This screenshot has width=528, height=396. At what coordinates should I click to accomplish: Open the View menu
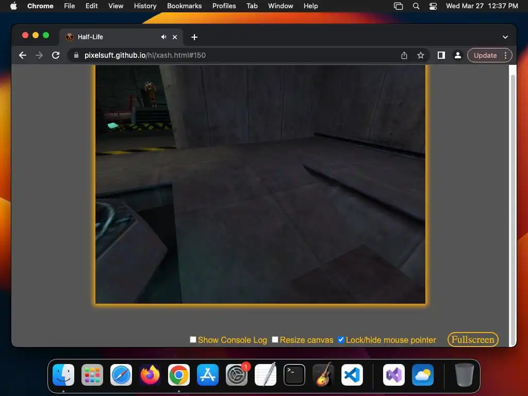(116, 6)
